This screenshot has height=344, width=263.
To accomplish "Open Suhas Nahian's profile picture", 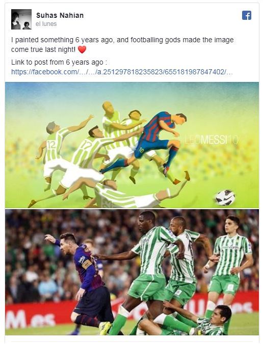I will [x=21, y=19].
